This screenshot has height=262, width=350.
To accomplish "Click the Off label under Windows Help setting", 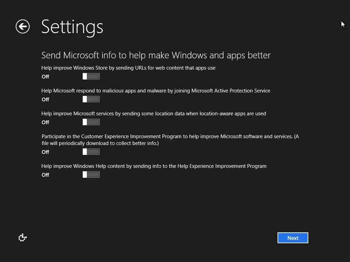I will click(x=45, y=175).
